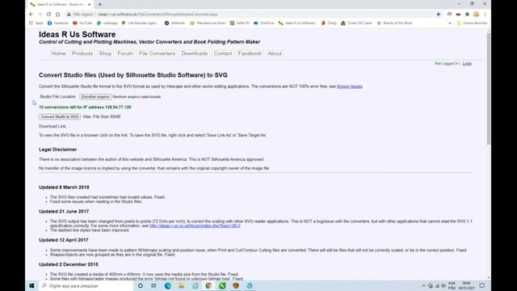Open the ideas-r-us forum topic link
The width and height of the screenshot is (517, 291).
(195, 226)
